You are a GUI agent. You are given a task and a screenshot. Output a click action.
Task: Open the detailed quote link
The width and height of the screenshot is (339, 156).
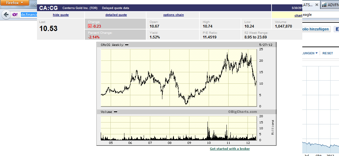pyautogui.click(x=116, y=15)
